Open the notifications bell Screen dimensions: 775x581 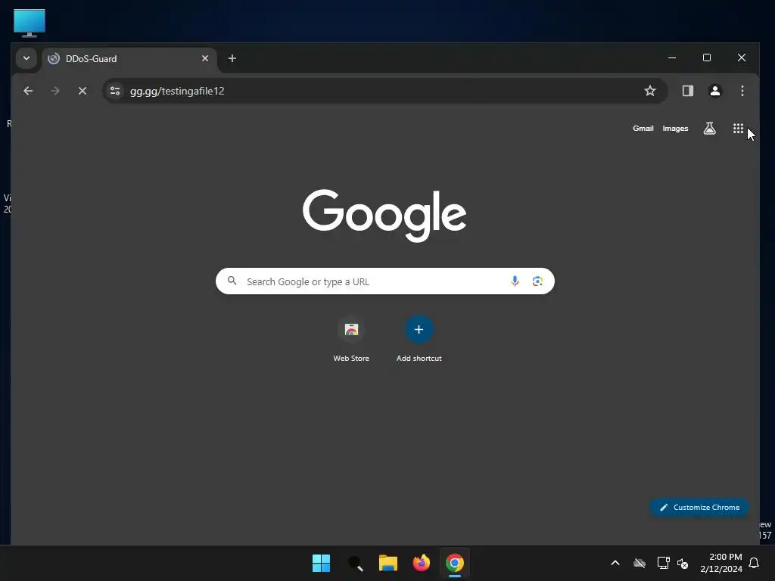754,563
